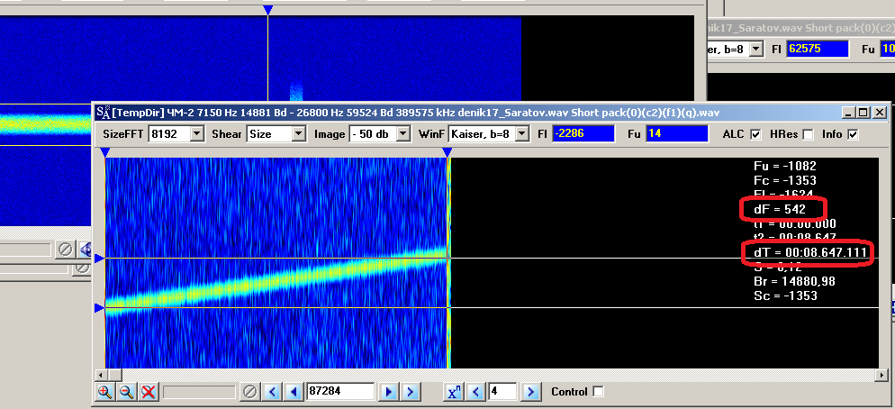This screenshot has width=895, height=409.
Task: Step back with the solid left triangle before 87284
Action: tap(294, 392)
